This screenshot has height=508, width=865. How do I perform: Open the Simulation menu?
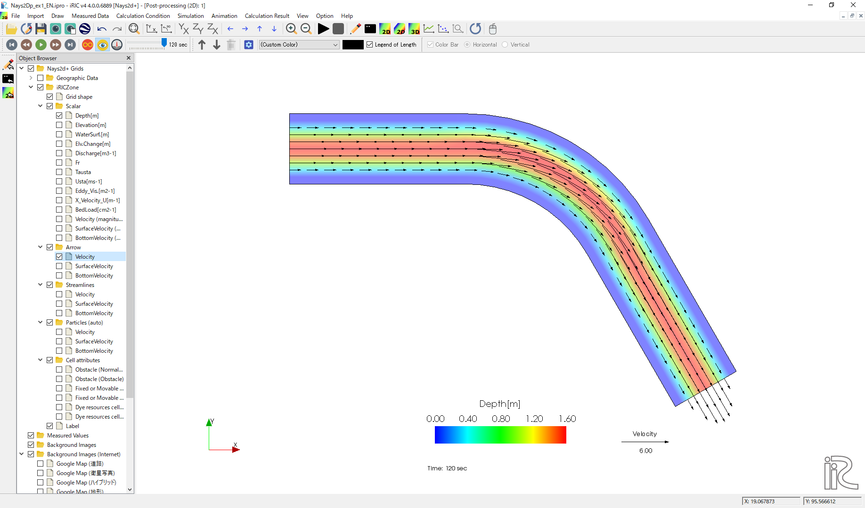190,16
